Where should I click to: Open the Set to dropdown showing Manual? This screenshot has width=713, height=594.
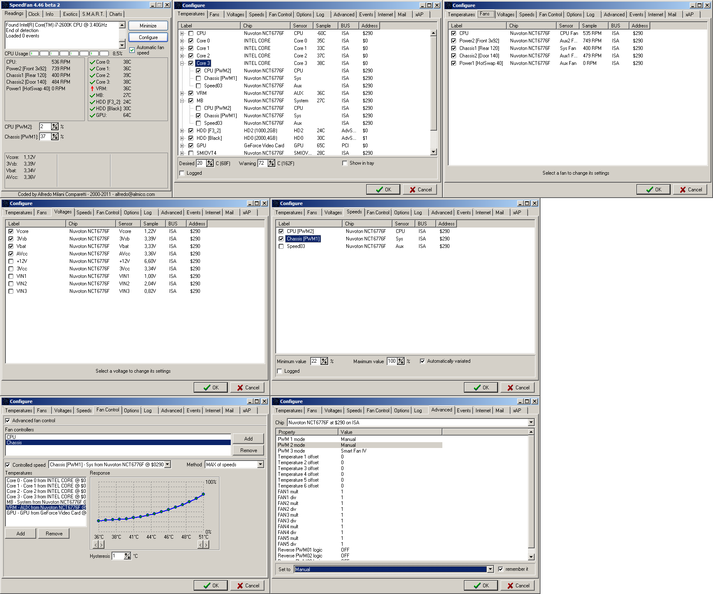coord(490,569)
